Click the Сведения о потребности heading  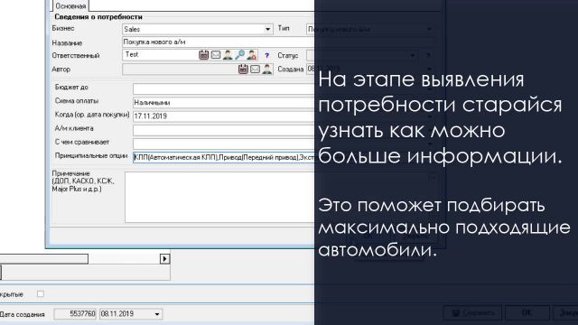(98, 17)
